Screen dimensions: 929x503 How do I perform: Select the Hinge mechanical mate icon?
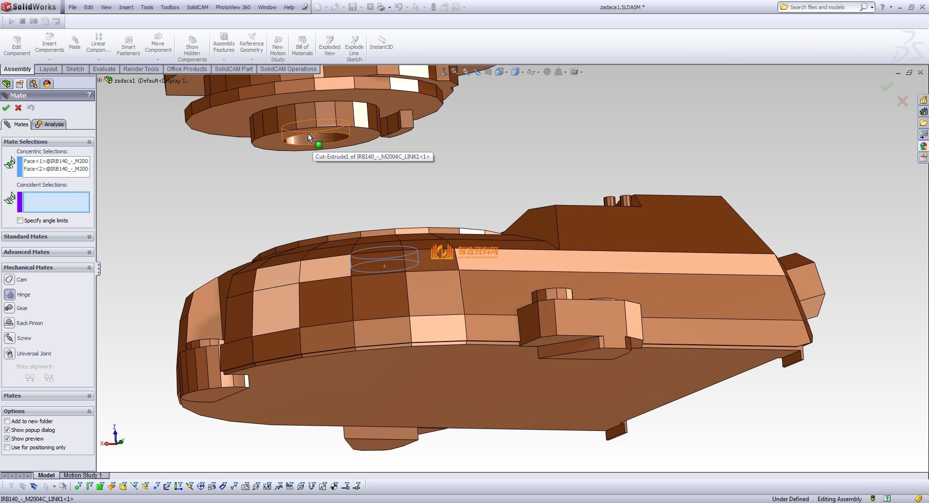point(10,295)
